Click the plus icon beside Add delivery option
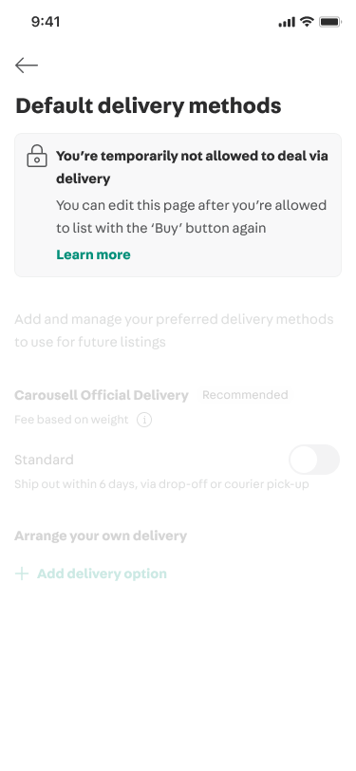 coord(22,574)
